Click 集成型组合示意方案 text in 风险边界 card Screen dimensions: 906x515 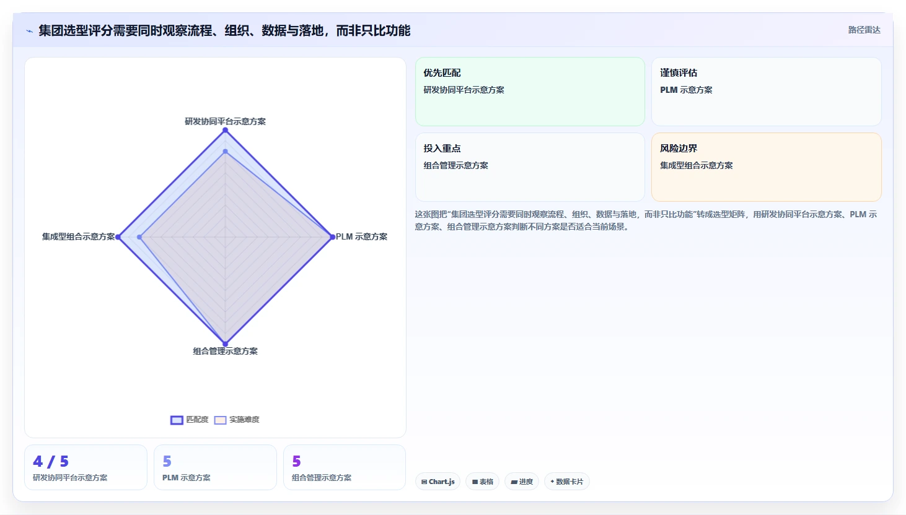tap(697, 165)
